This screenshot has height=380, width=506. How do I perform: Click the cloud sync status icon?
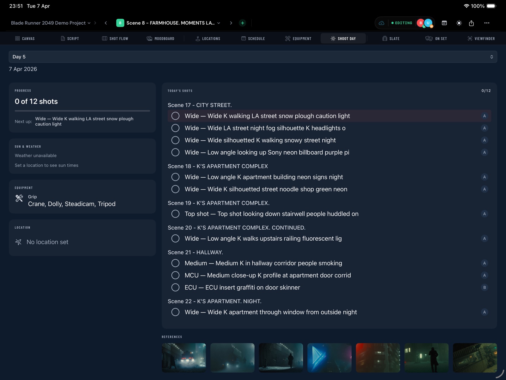tap(382, 23)
